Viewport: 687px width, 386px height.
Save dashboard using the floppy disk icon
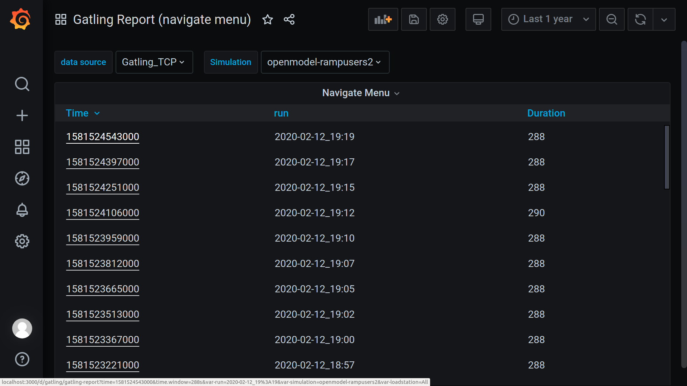pos(414,19)
